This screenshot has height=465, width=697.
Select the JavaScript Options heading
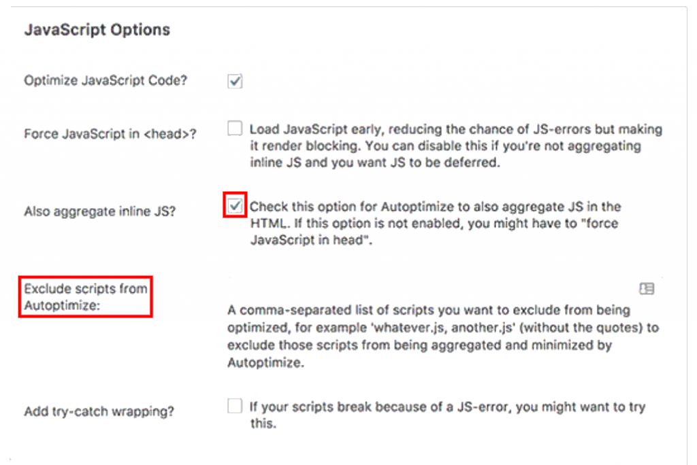click(97, 30)
